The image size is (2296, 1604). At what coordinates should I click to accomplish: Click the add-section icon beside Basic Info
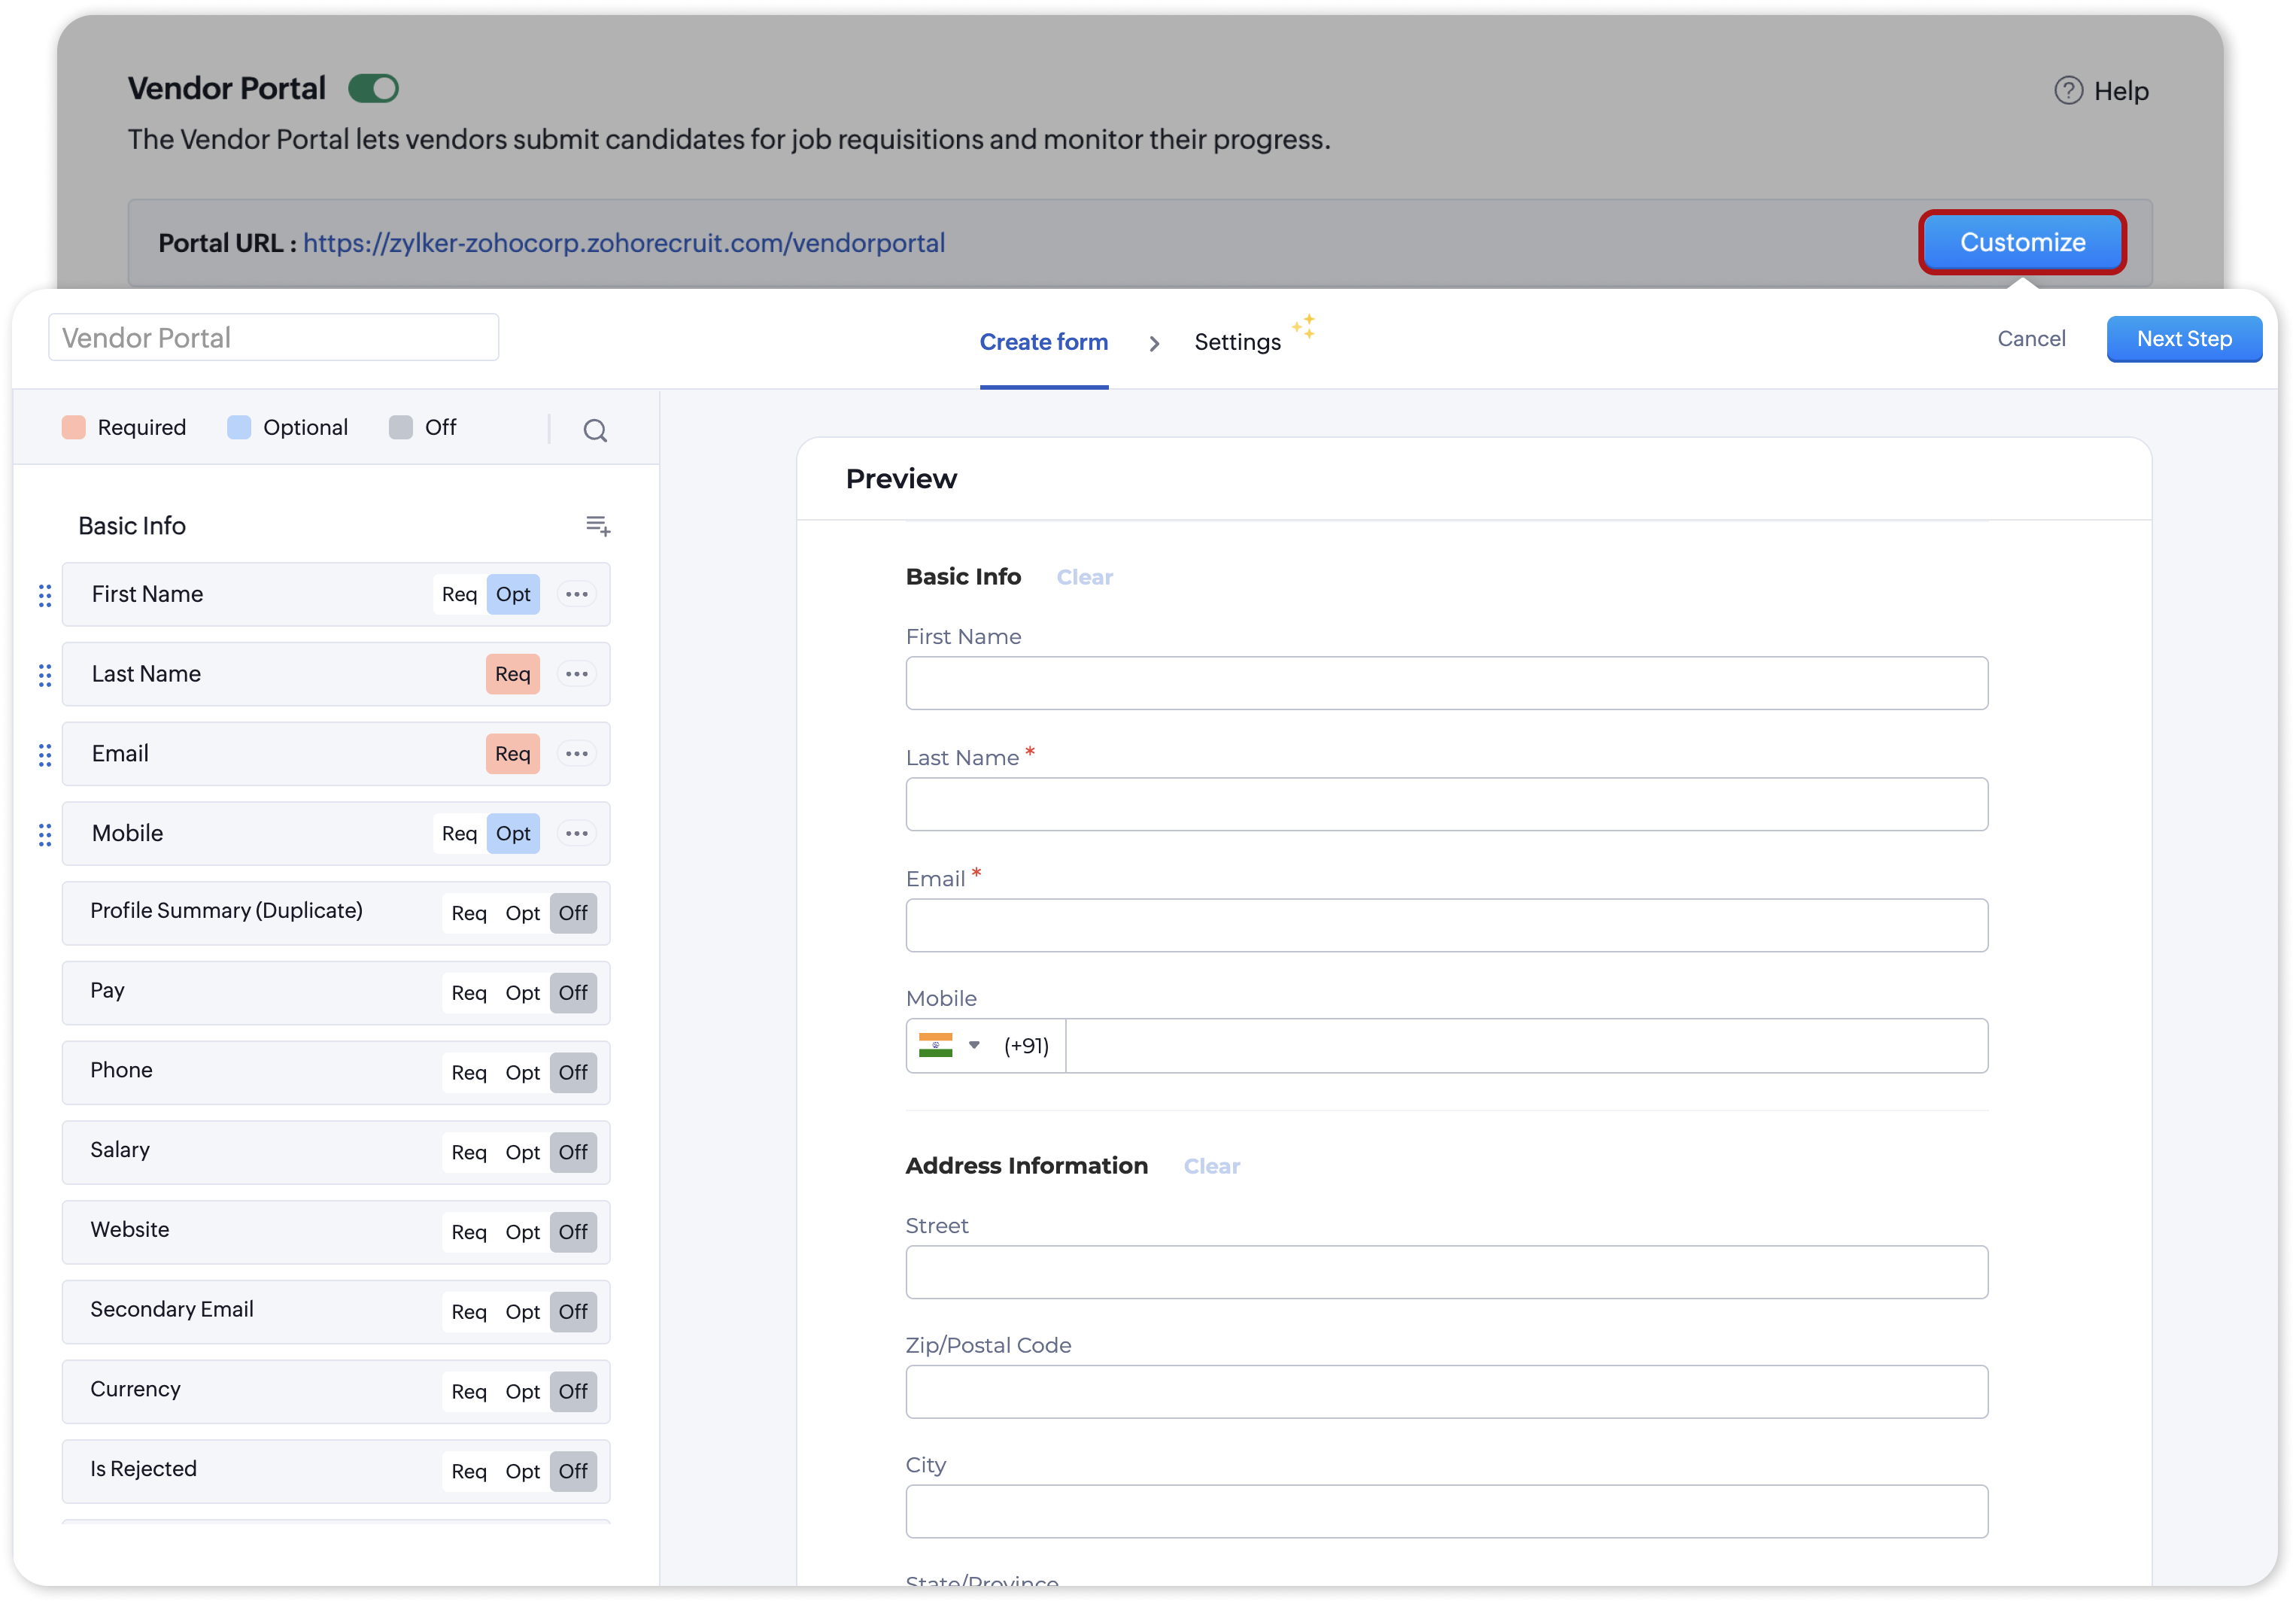tap(598, 525)
